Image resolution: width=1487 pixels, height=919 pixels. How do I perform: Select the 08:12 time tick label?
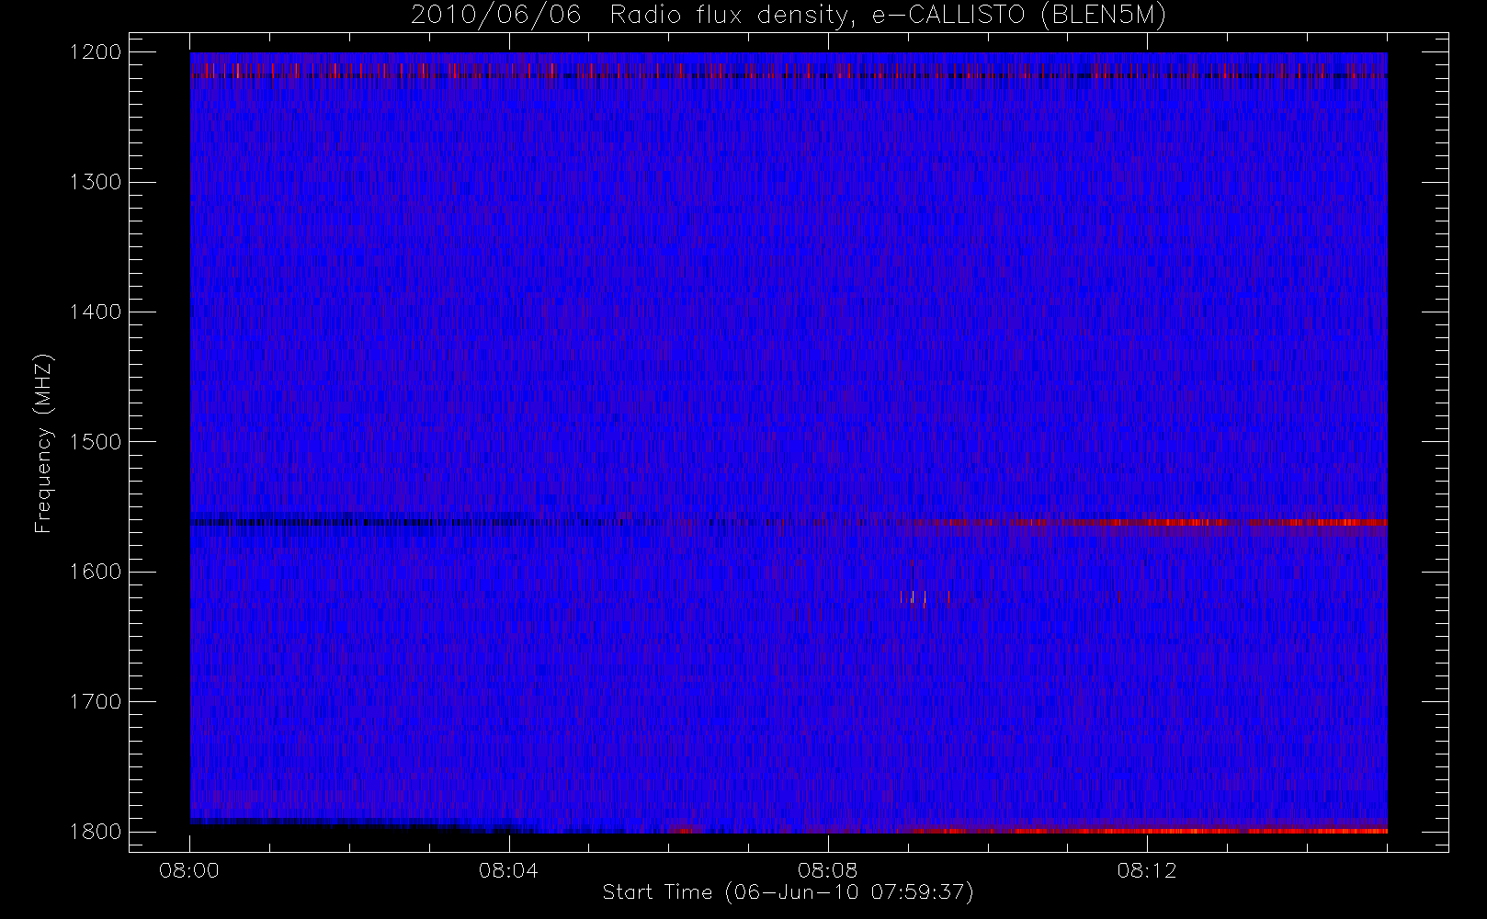pyautogui.click(x=1147, y=870)
